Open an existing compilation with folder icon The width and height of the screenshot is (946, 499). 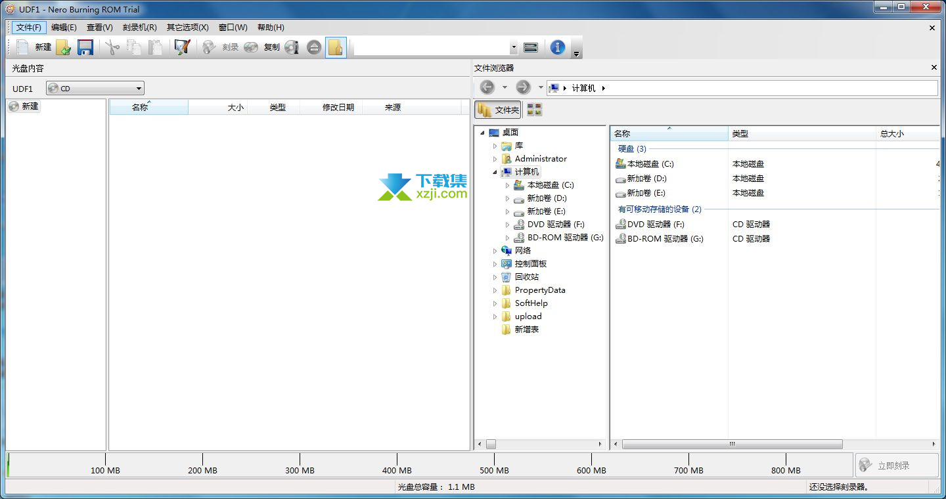pyautogui.click(x=64, y=47)
